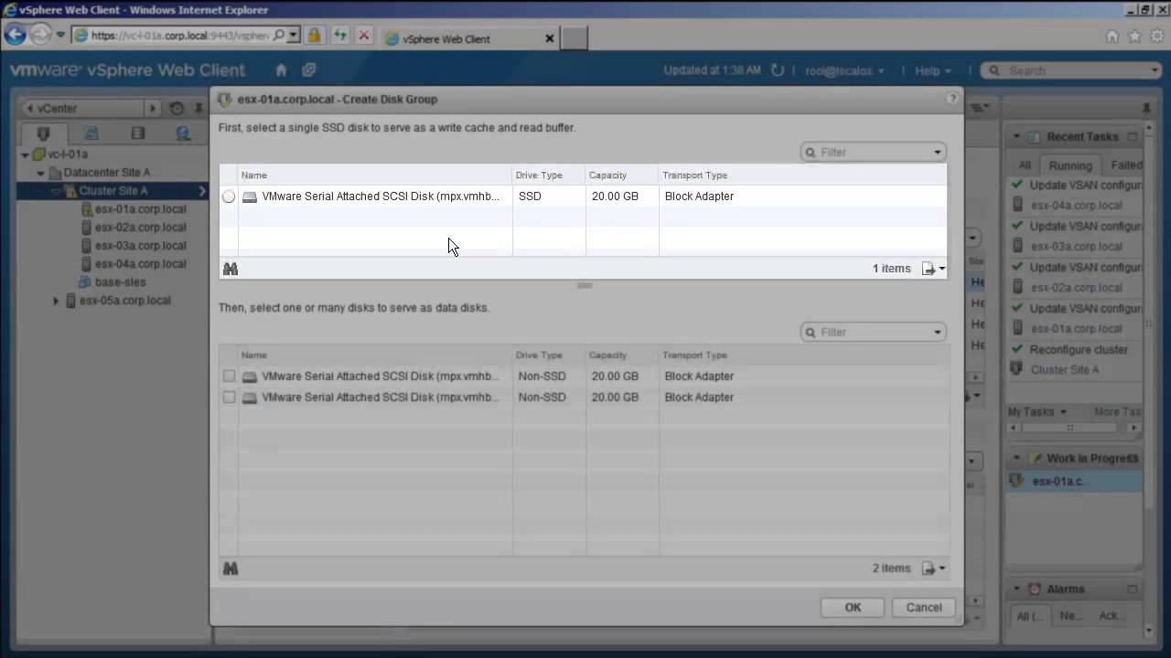Select esx-04a.corp.local in the tree

click(x=140, y=264)
